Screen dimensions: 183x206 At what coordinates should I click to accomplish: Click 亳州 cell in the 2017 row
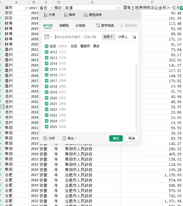click(16, 81)
